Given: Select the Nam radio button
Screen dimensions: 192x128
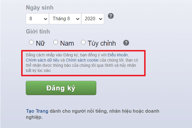Looking at the screenshot, I should click(x=56, y=42).
